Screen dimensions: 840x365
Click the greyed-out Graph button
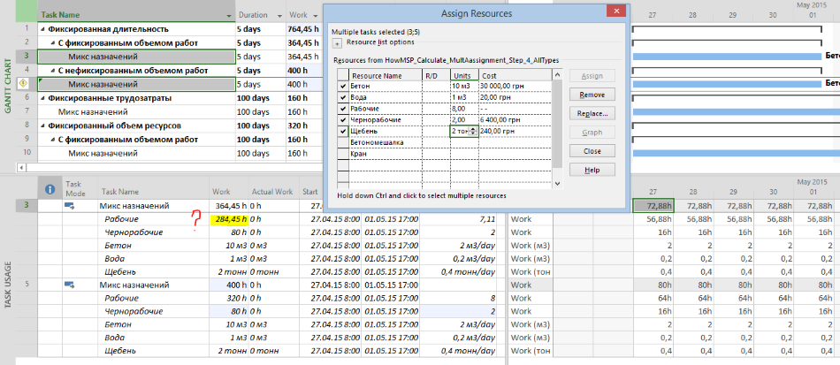tap(592, 133)
